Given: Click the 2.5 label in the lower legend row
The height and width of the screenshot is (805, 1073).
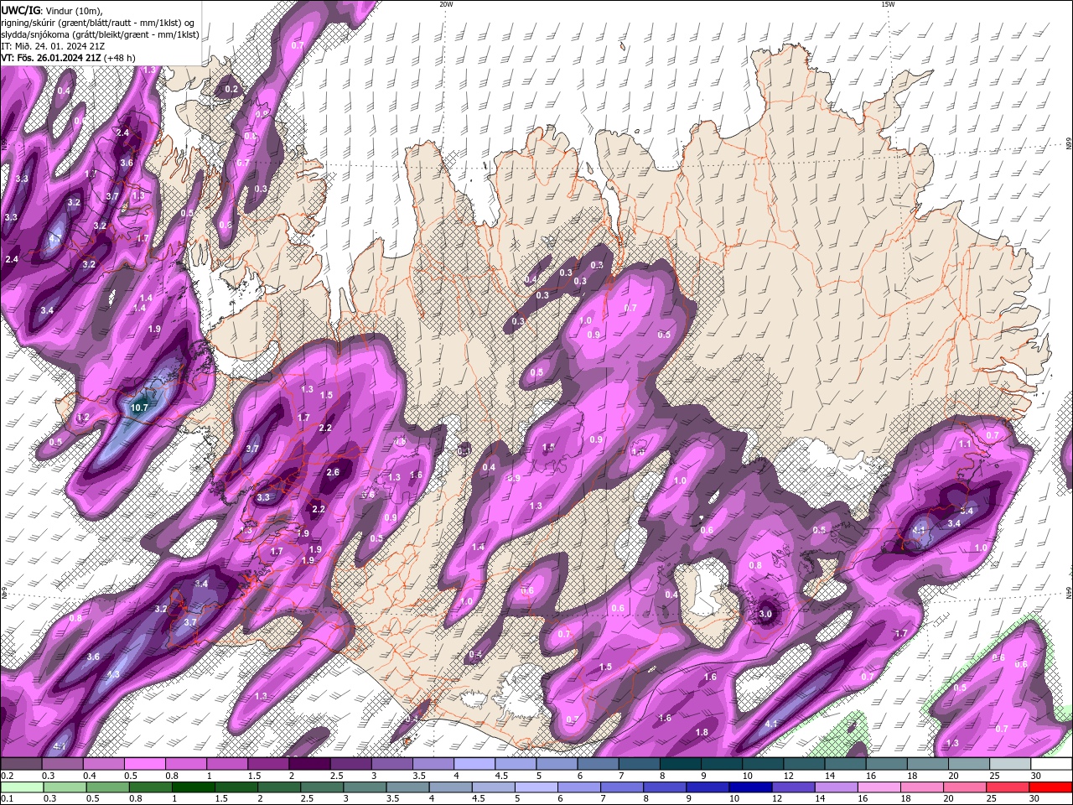Looking at the screenshot, I should 308,799.
